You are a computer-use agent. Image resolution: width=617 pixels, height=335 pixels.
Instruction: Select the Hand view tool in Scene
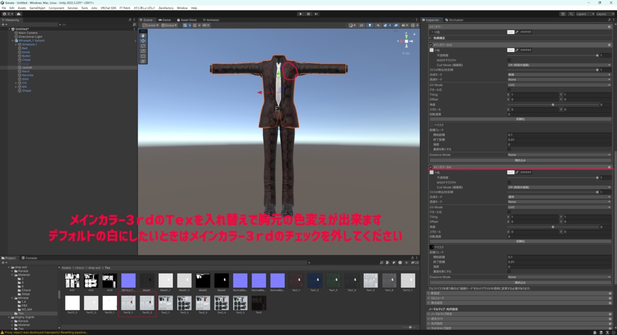143,35
